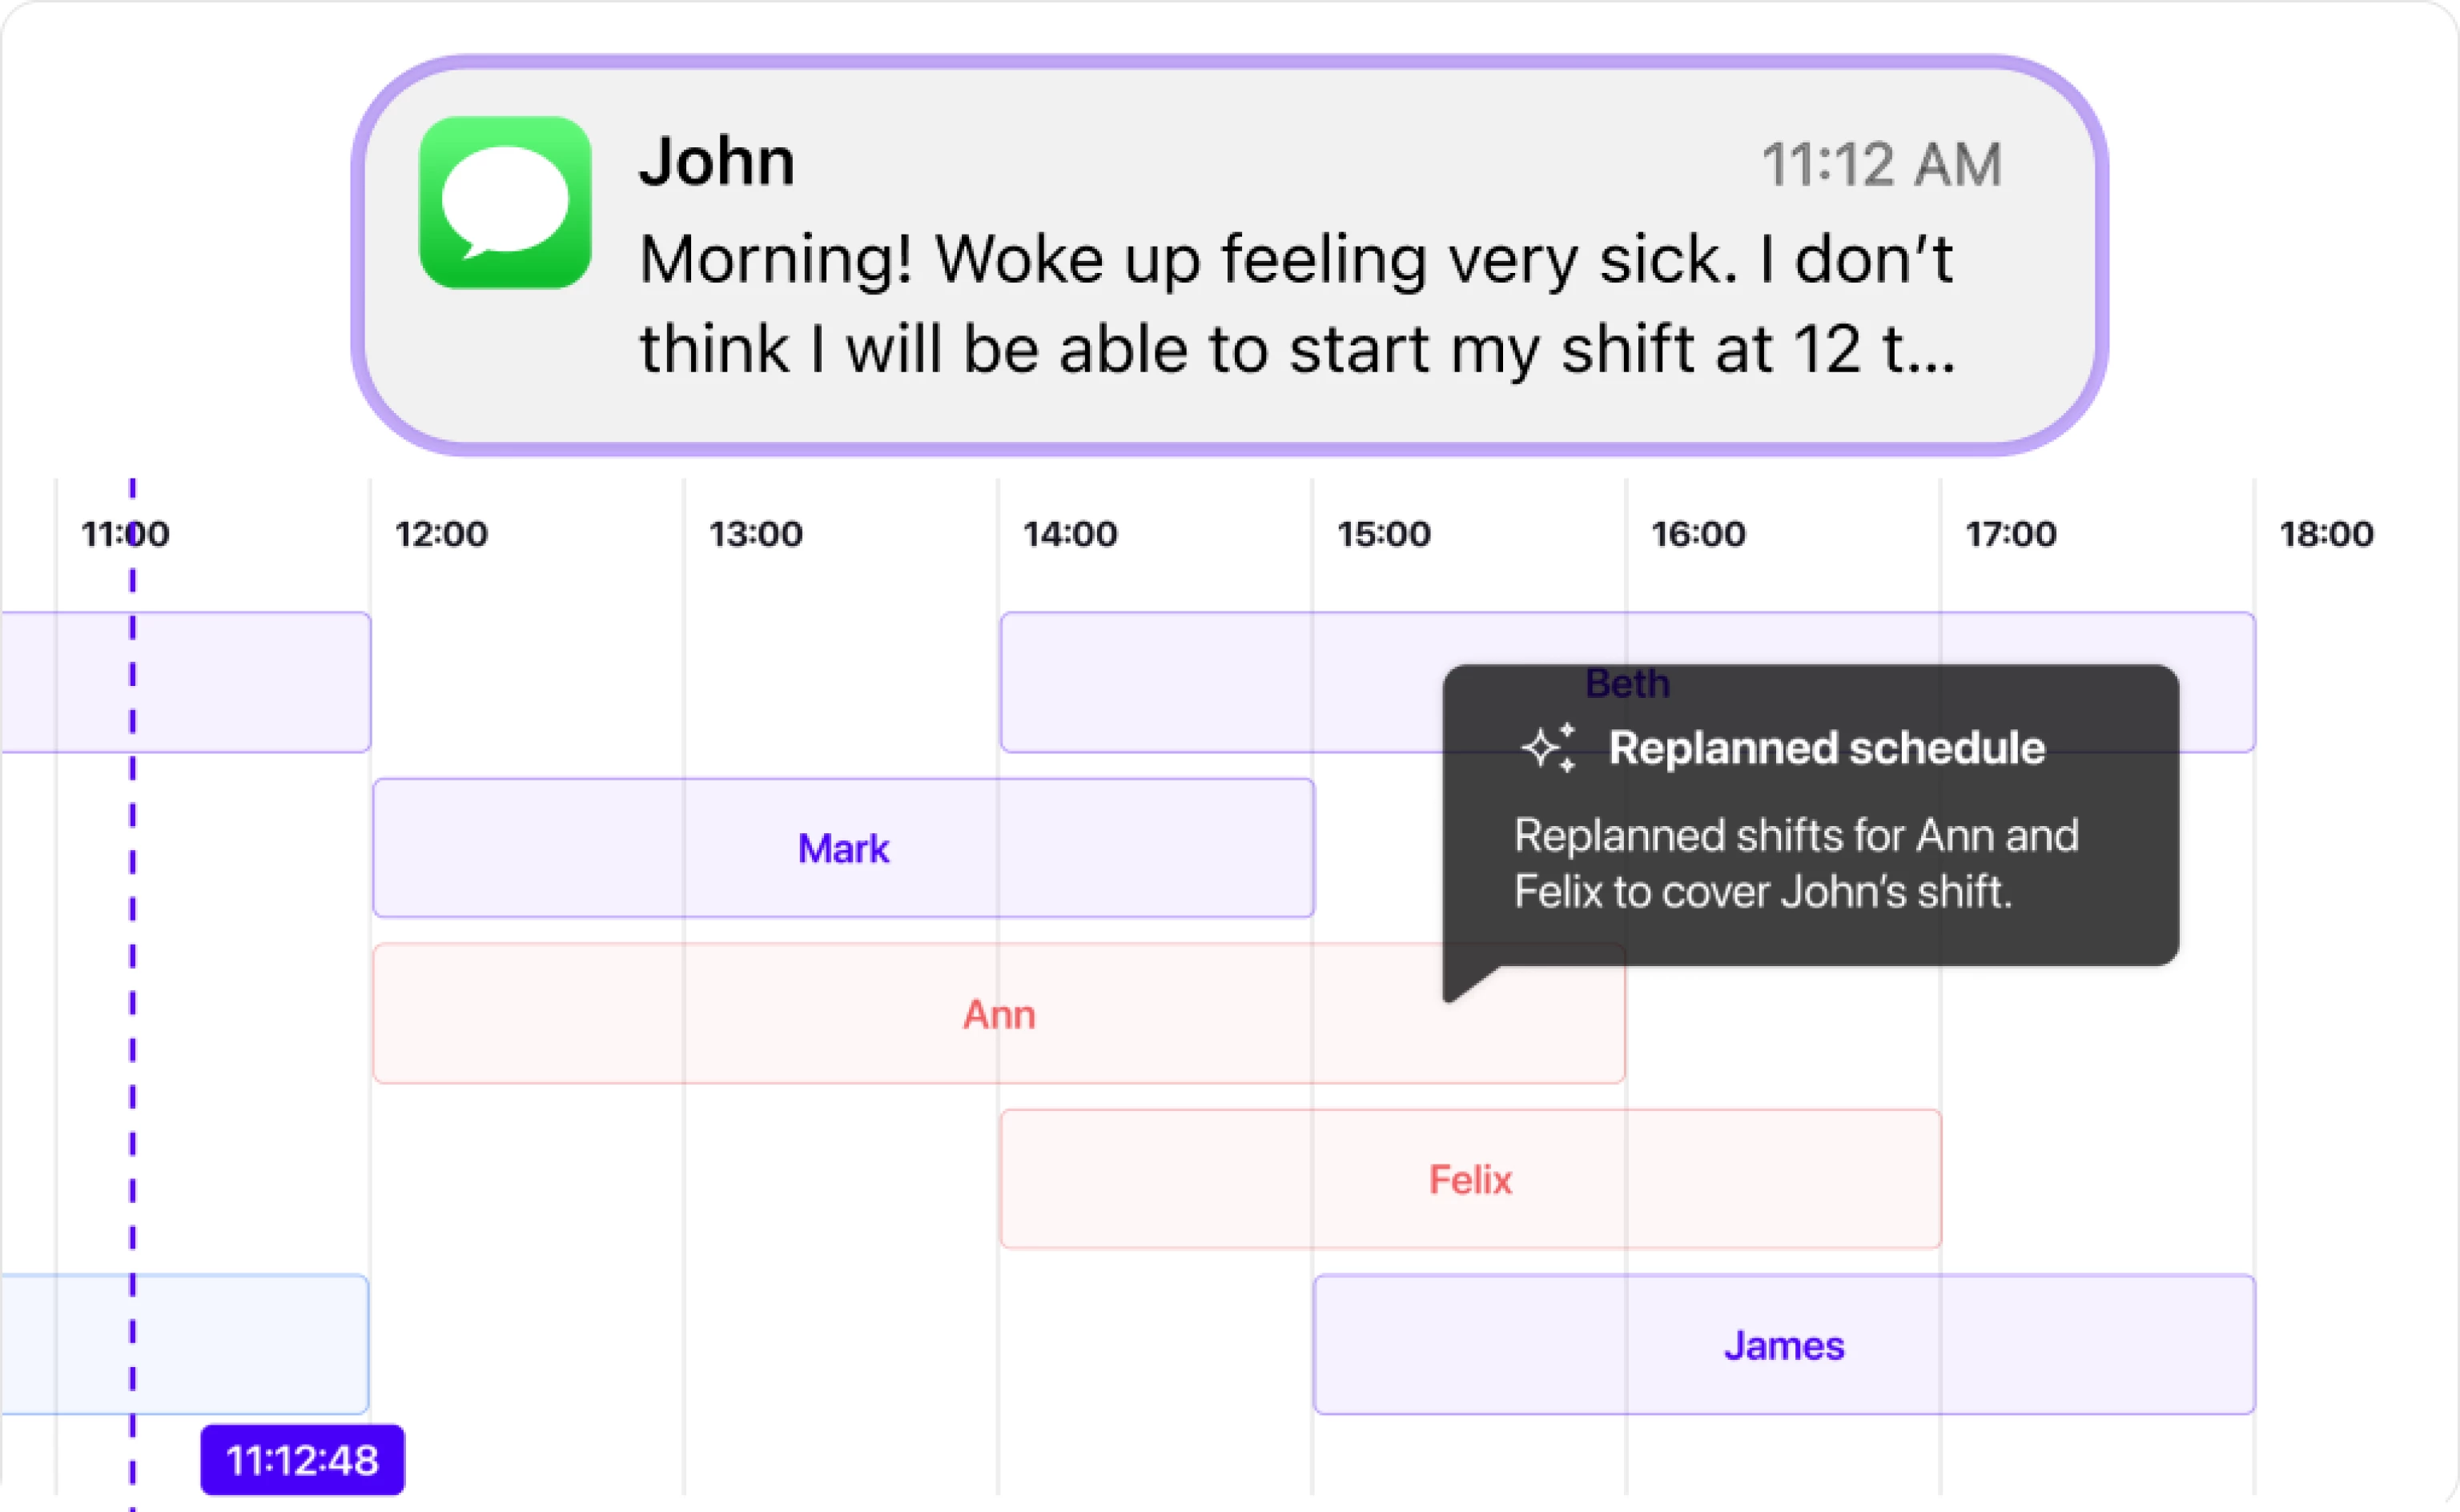Screen dimensions: 2460x1512
Task: Click the 14:00 hour label
Action: tap(1069, 535)
